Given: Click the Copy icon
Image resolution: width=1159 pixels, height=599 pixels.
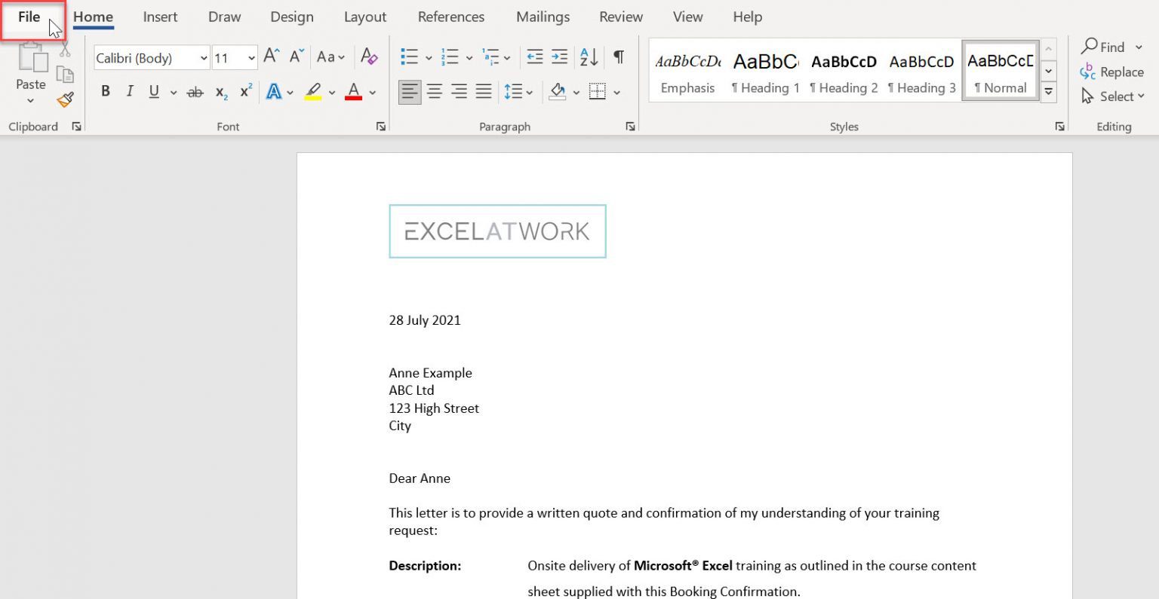Looking at the screenshot, I should pyautogui.click(x=65, y=75).
